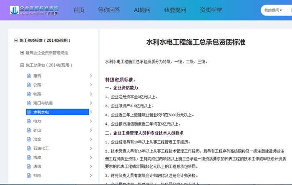This screenshot has height=185, width=292.
Task: Click the 建筑业企业资质管理规定 label
Action: [47, 53]
